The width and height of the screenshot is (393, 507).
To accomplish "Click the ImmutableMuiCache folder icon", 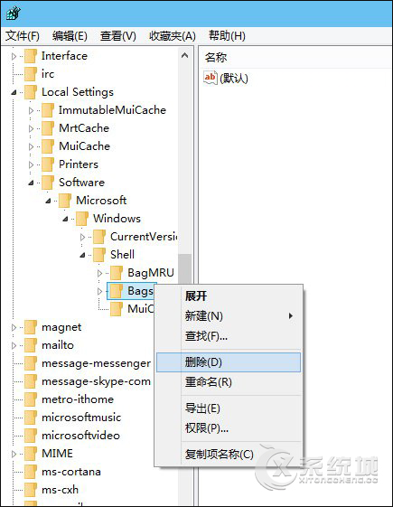I will [48, 110].
